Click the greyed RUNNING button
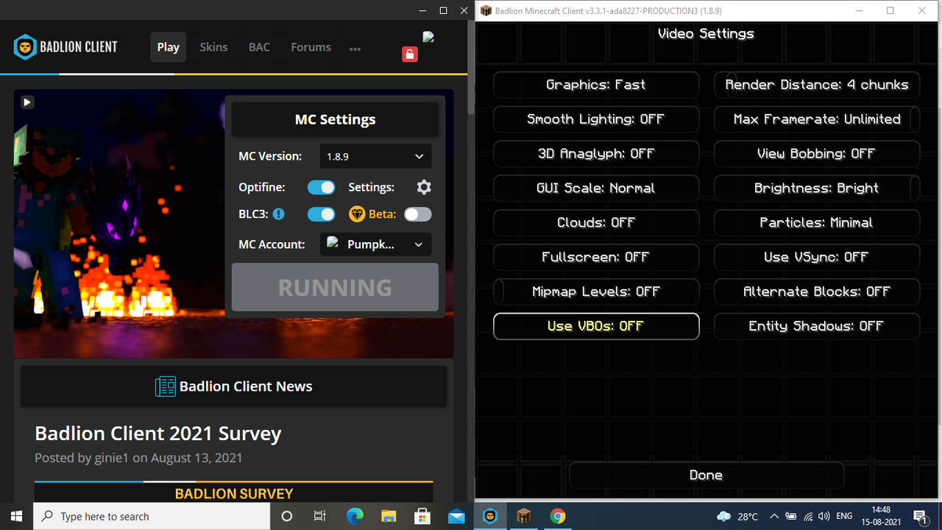 (x=335, y=287)
